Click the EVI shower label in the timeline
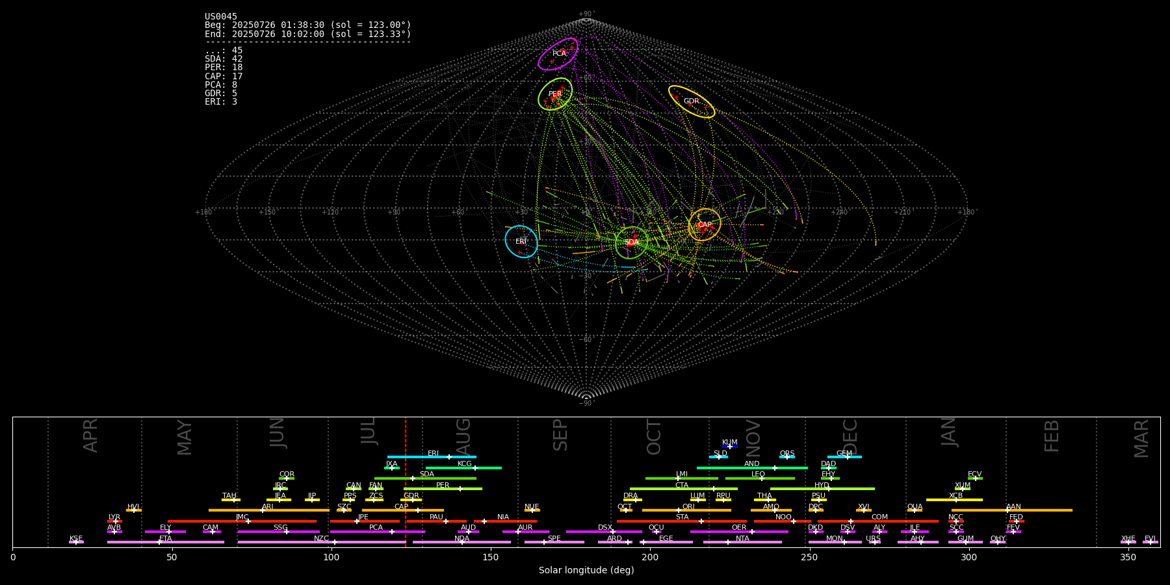Viewport: 1170px width, 585px height. [1150, 539]
